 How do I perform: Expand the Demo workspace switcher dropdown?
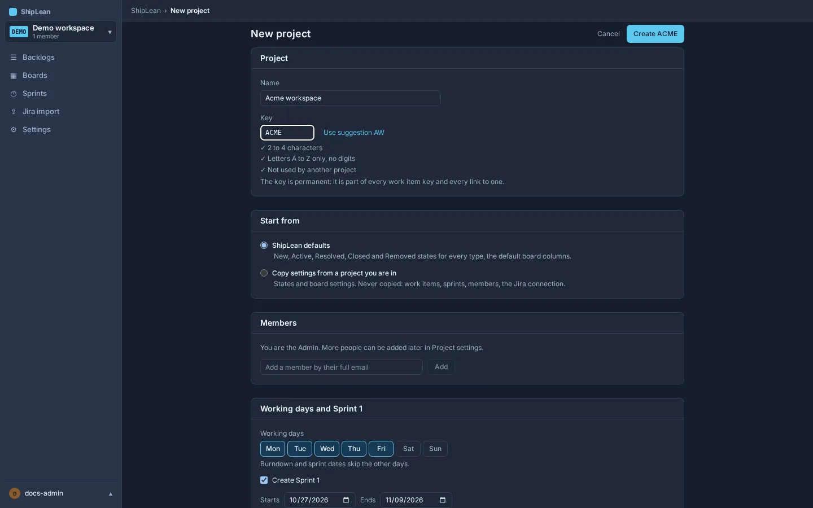tap(110, 32)
